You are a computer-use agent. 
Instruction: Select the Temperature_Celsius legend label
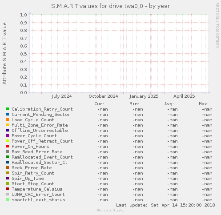click(x=37, y=189)
